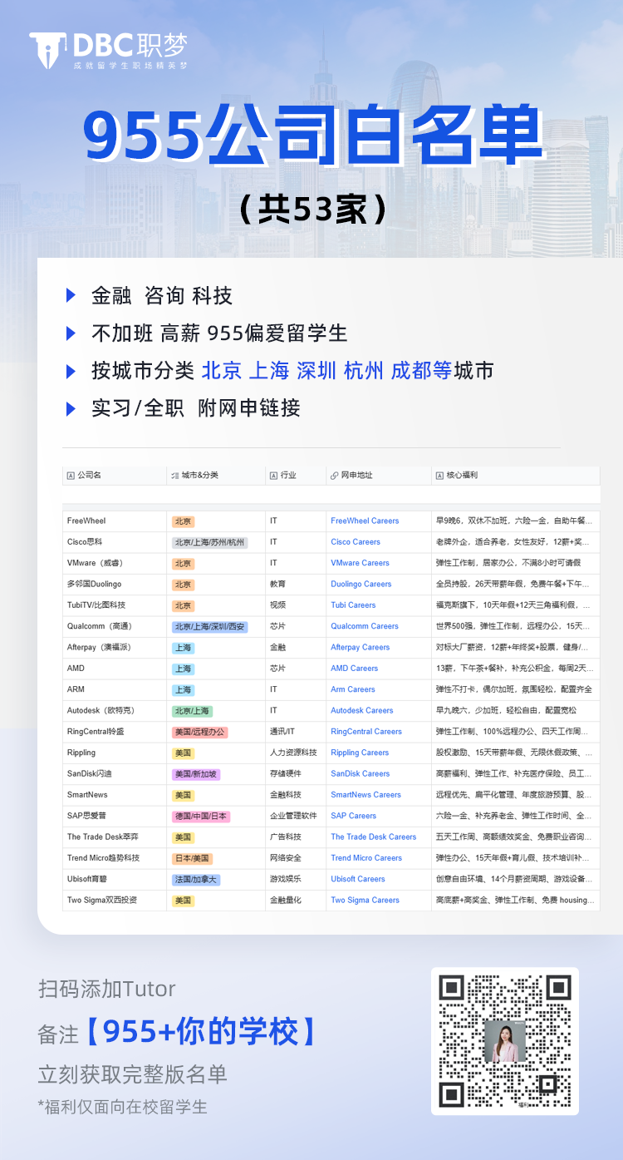The image size is (623, 1160).
Task: Click the 视频 industry cell for TubiTV
Action: point(296,605)
